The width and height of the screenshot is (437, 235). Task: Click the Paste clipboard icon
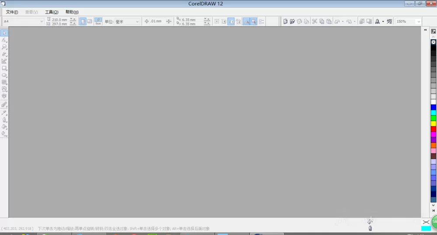coord(329,21)
